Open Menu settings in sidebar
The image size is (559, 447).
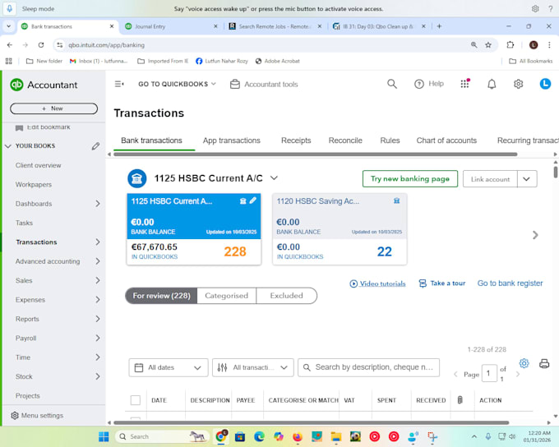point(37,416)
